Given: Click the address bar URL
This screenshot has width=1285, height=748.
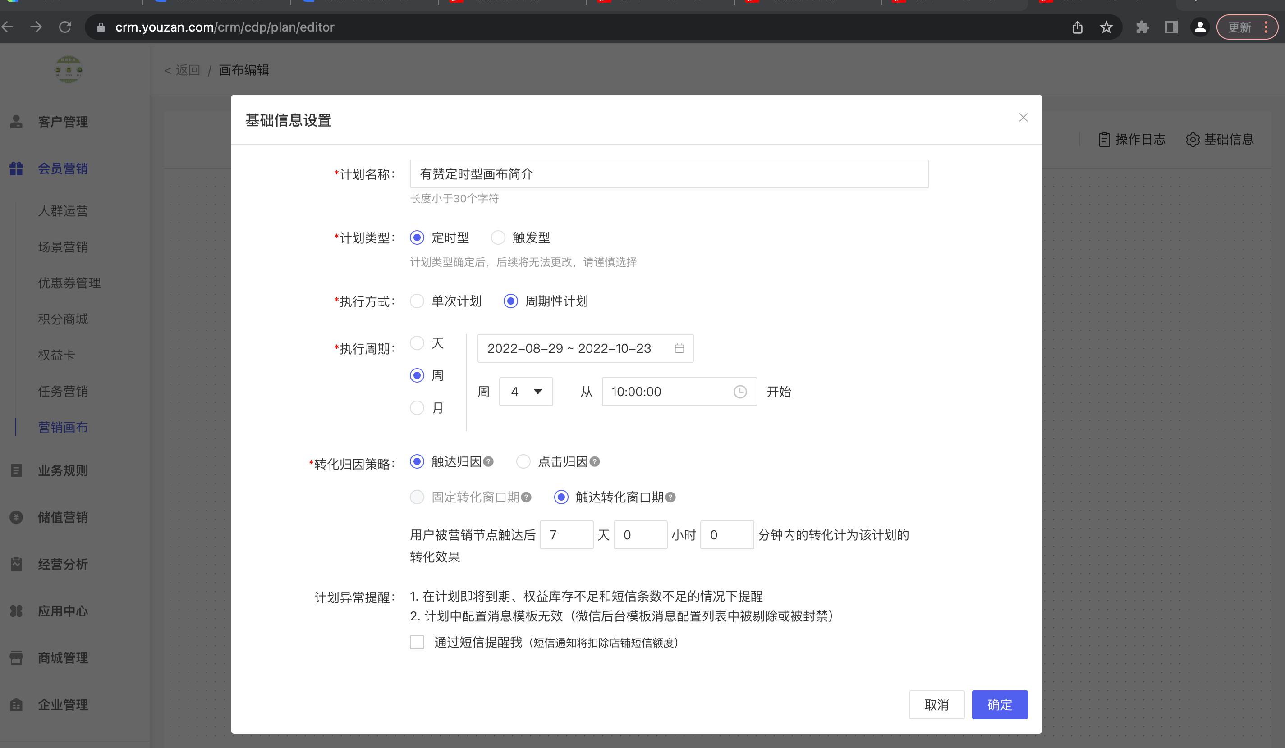Looking at the screenshot, I should click(225, 27).
